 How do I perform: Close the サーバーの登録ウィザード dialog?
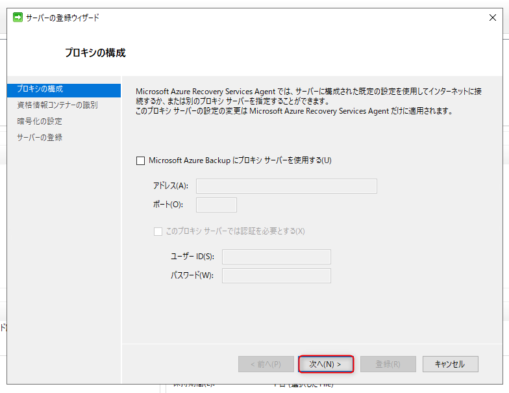pos(492,18)
